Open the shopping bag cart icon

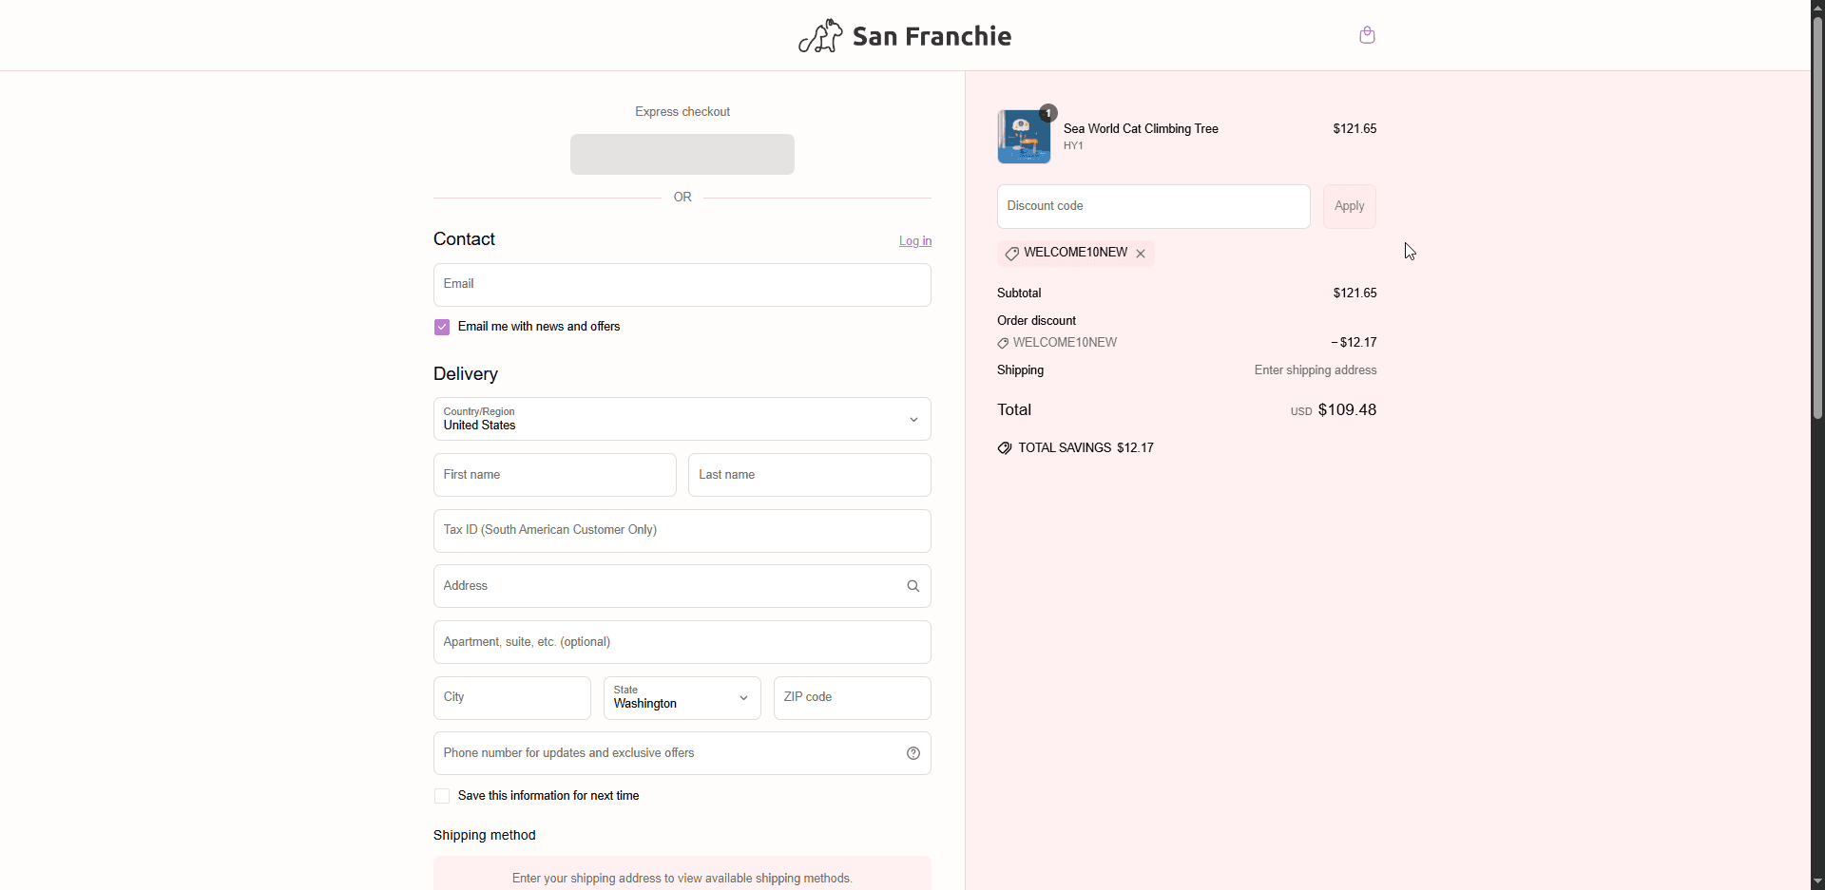[x=1367, y=35]
